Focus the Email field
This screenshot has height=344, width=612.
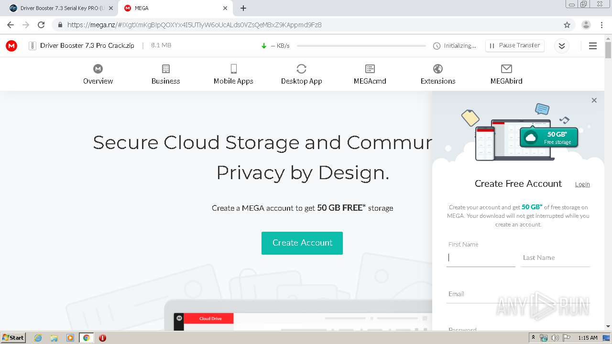click(x=518, y=294)
